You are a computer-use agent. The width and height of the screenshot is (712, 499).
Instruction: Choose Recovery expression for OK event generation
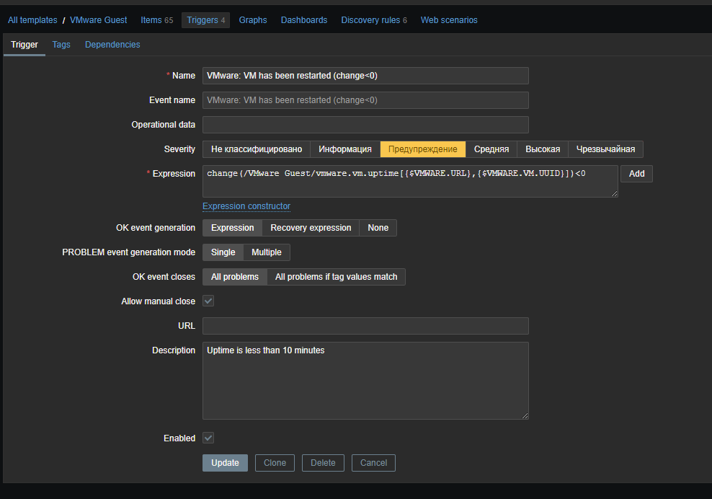(311, 228)
